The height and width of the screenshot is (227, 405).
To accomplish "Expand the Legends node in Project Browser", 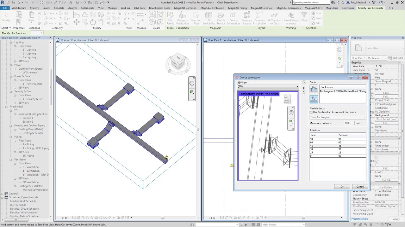I will pos(3,194).
